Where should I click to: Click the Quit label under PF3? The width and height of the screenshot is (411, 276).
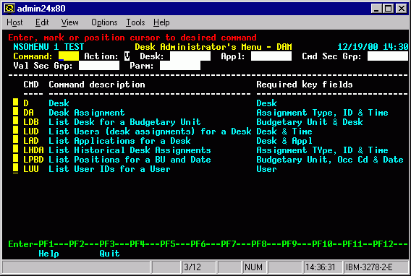(109, 254)
